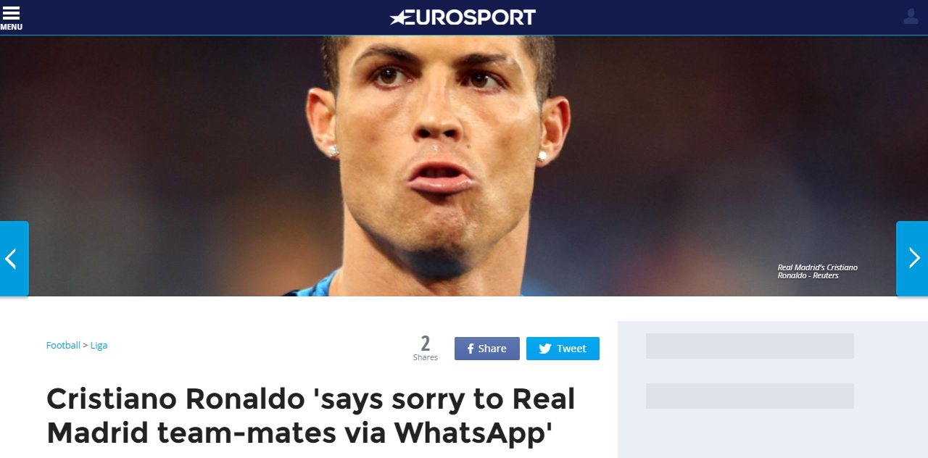Click the Shares label under the count
Viewport: 928px width, 458px height.
click(x=426, y=357)
